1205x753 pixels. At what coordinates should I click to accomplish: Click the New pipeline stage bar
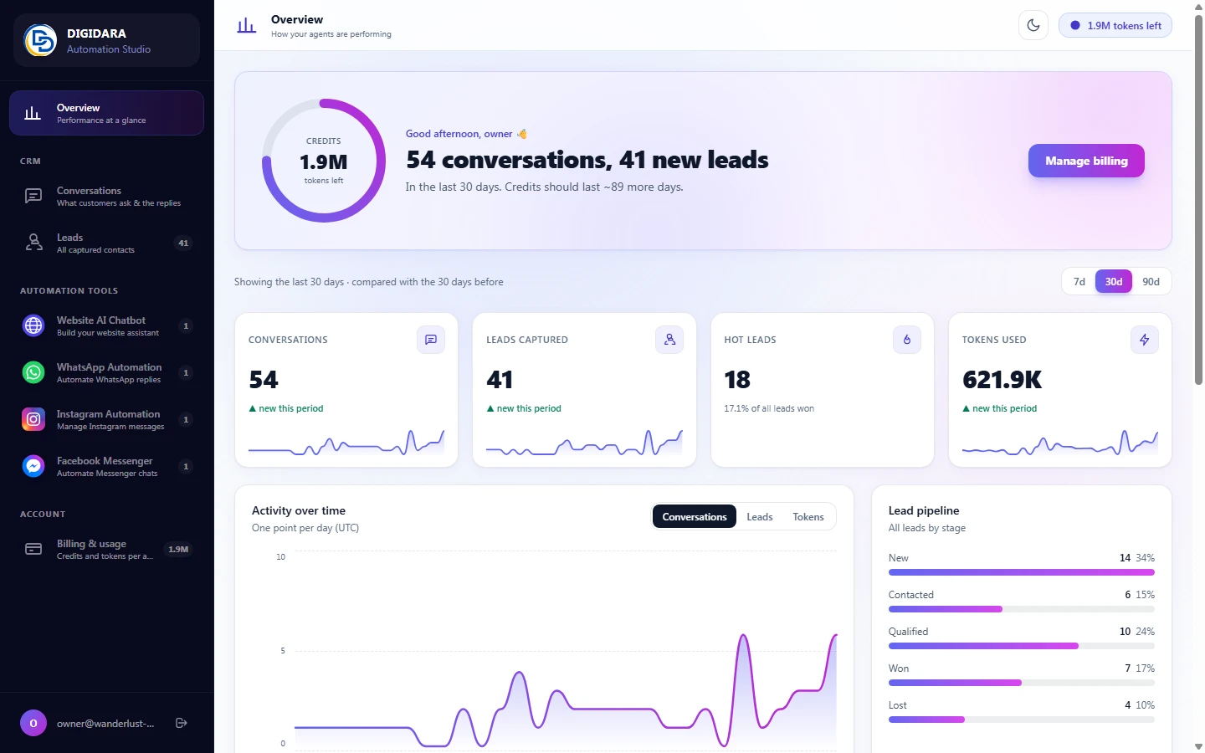point(1022,572)
